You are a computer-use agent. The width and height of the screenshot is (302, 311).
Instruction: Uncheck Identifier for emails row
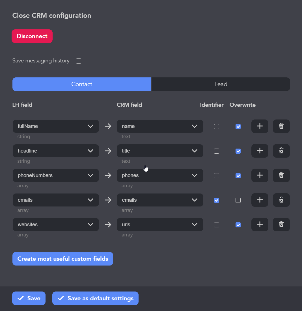[217, 200]
